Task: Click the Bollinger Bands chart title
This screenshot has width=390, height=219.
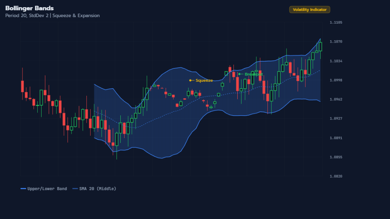Action: (30, 8)
